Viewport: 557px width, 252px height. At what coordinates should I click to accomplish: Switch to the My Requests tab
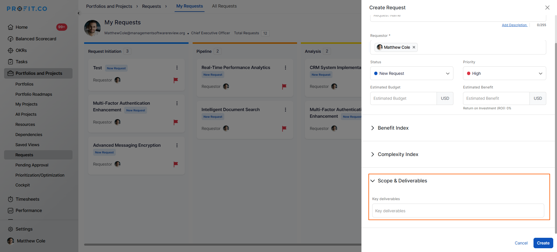[190, 6]
